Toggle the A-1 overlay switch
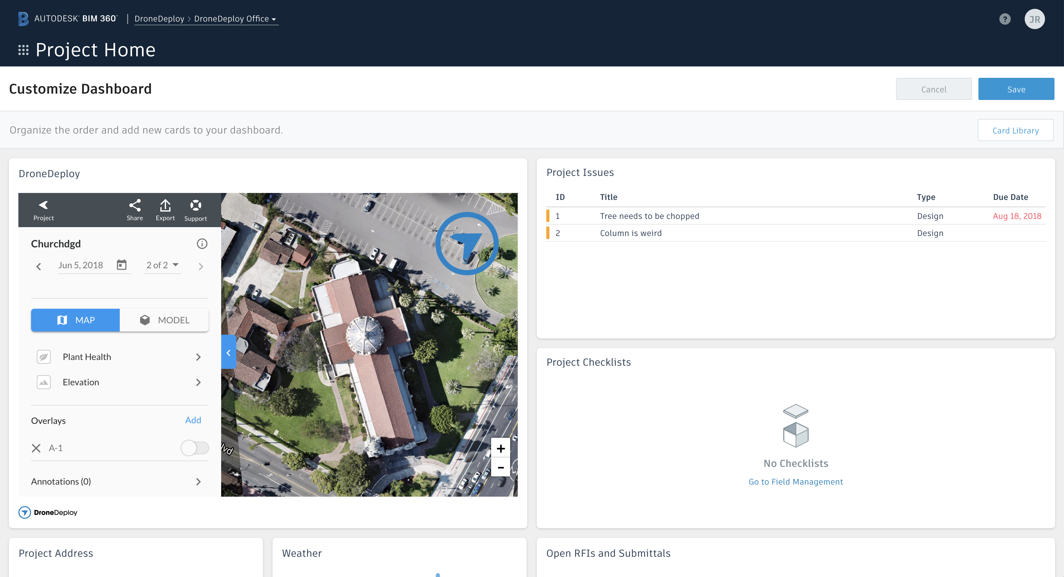Image resolution: width=1064 pixels, height=577 pixels. point(195,448)
